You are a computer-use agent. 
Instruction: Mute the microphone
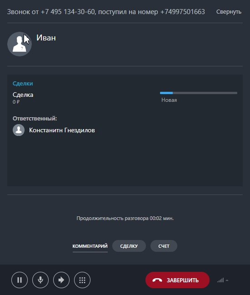pos(40,280)
